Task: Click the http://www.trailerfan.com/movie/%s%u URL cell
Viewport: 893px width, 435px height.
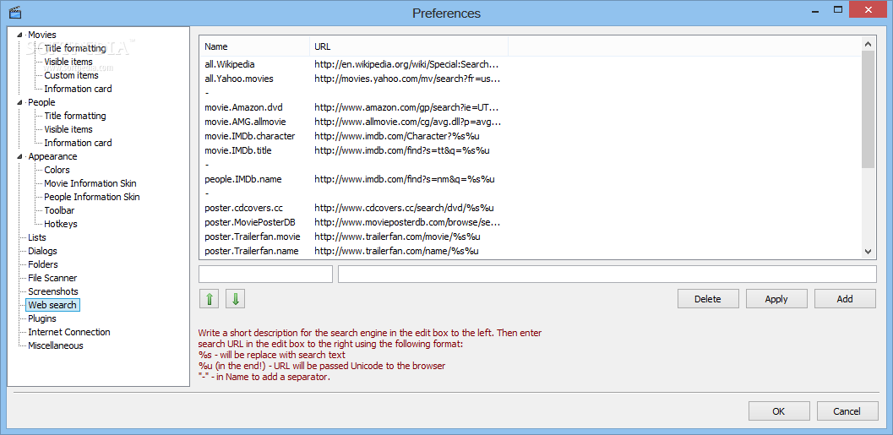Action: (398, 237)
